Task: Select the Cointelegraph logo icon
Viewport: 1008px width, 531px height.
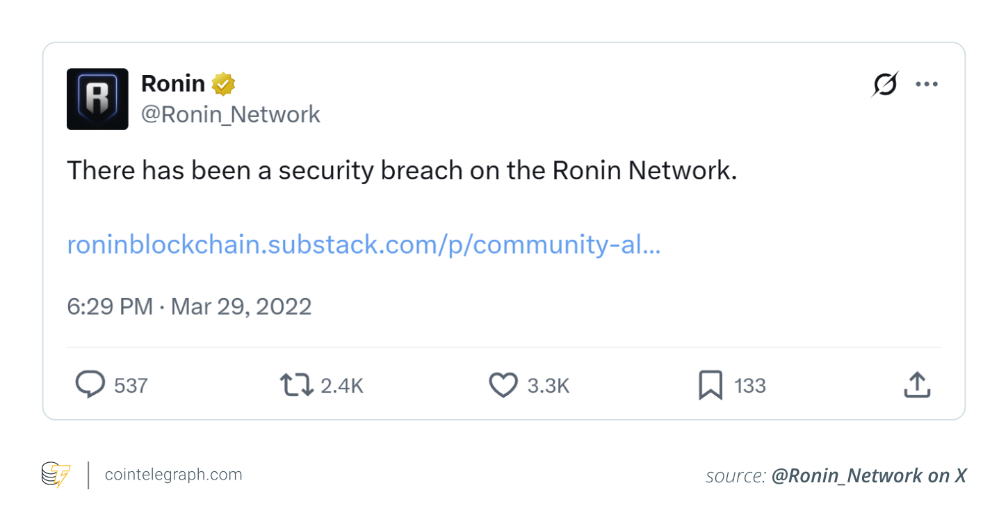Action: pyautogui.click(x=56, y=475)
